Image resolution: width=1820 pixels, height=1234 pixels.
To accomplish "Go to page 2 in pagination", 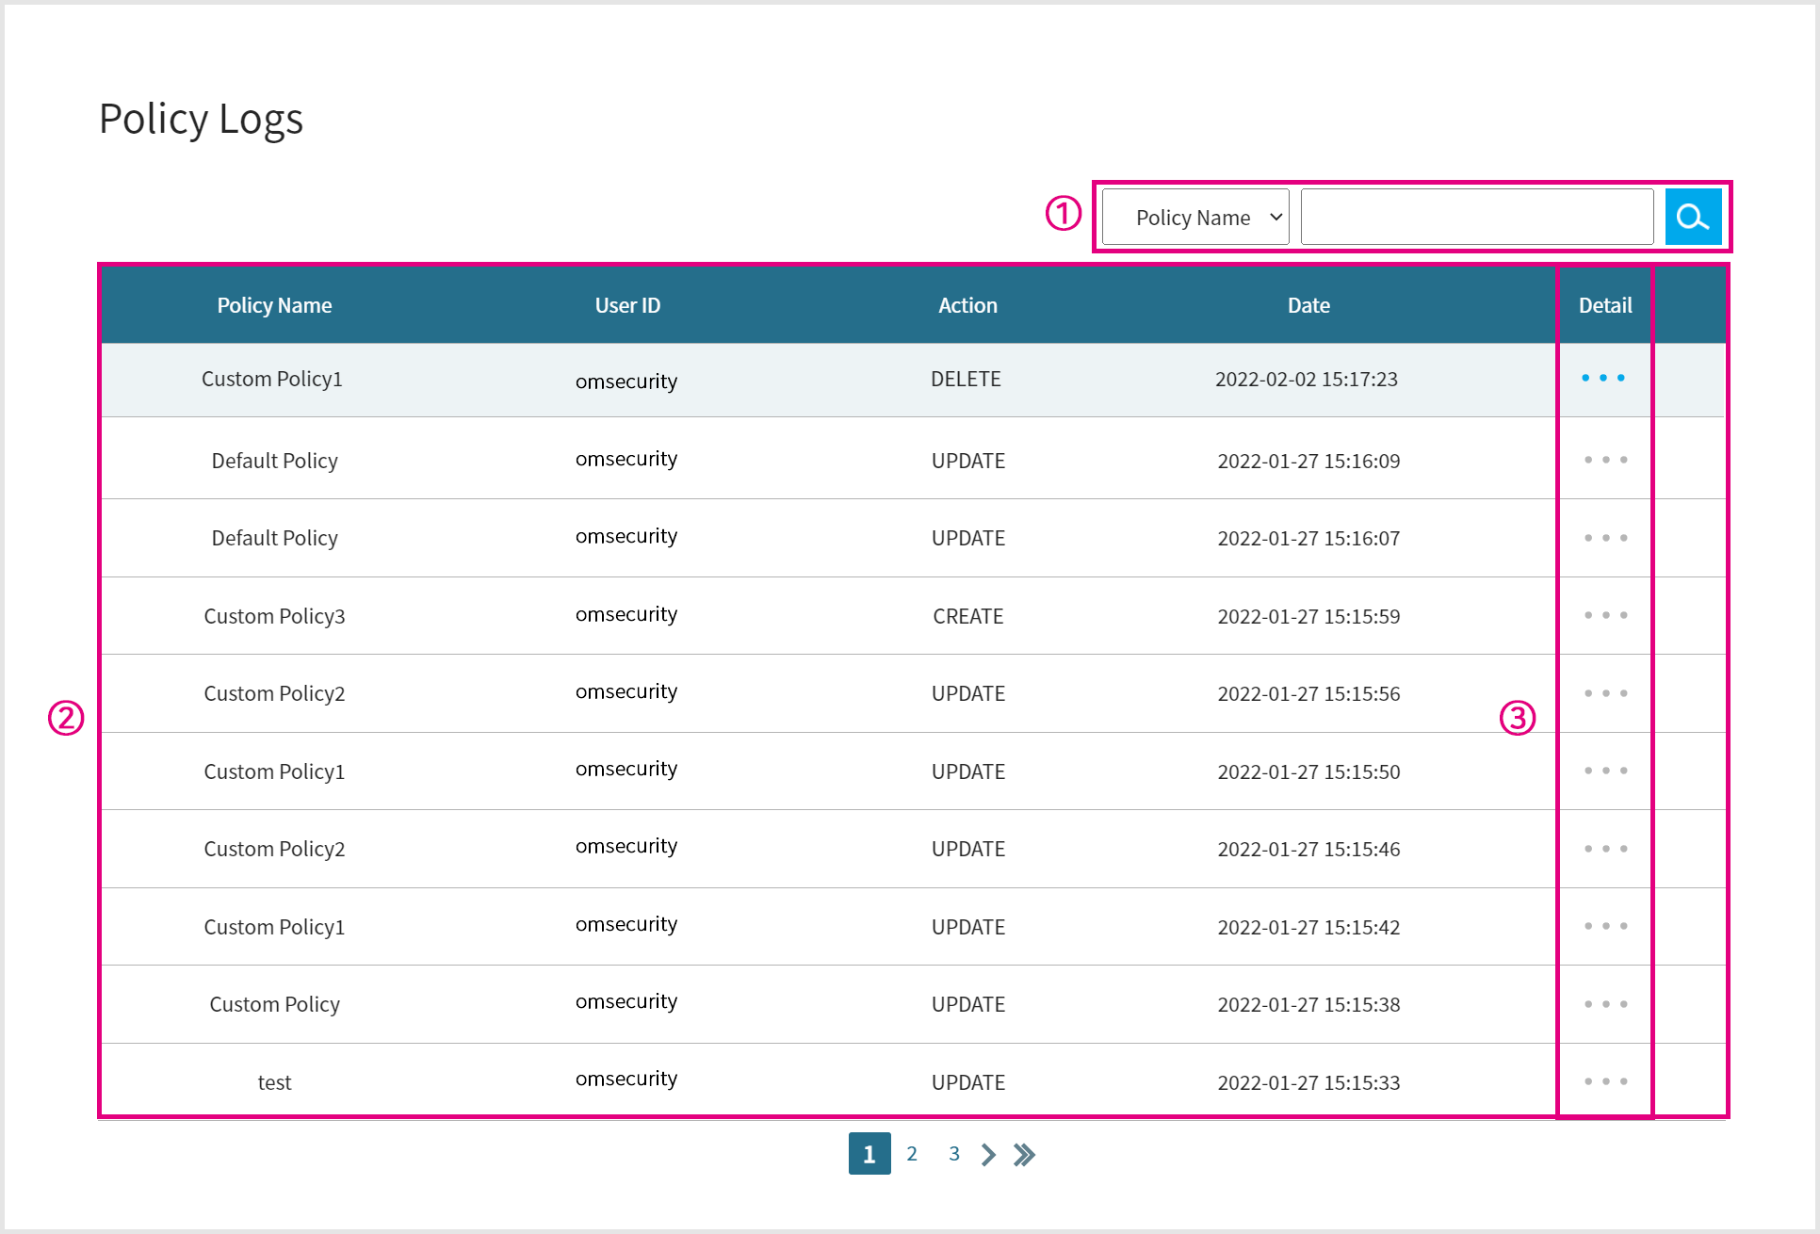I will 912,1153.
